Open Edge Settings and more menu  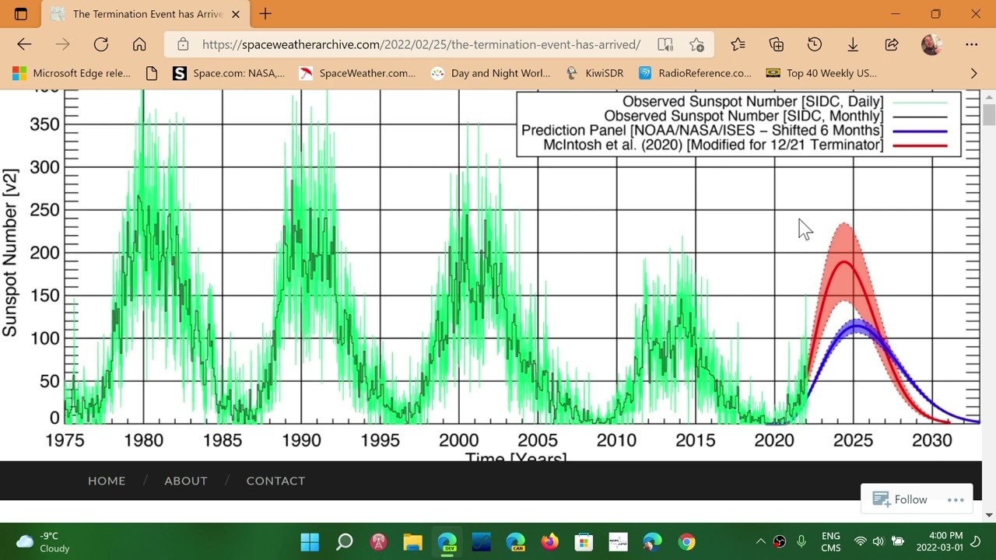pos(971,44)
